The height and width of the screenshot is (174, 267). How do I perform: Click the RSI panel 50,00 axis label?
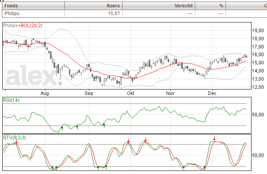tap(258, 115)
